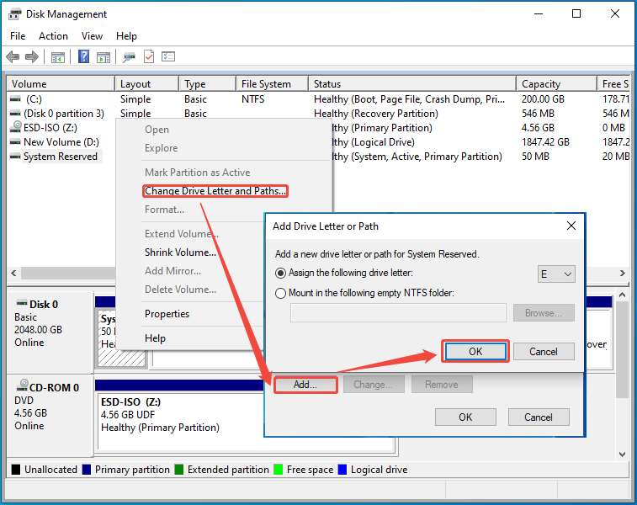The image size is (637, 505).
Task: Open the drive letter E dropdown
Action: (556, 274)
